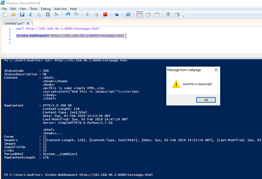Viewport: 262px width, 179px height.
Task: Click OK in the webpage message dialog
Action: [206, 100]
